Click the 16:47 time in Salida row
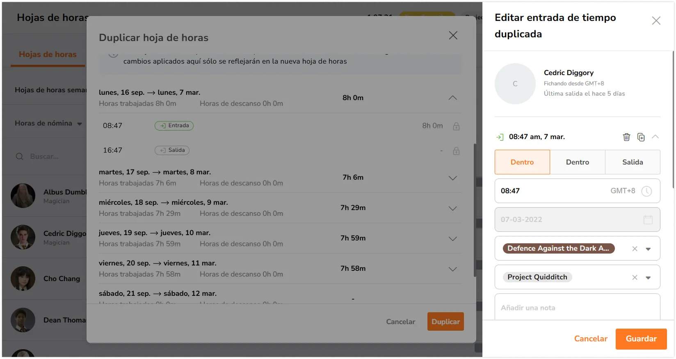The width and height of the screenshot is (676, 359). 112,150
